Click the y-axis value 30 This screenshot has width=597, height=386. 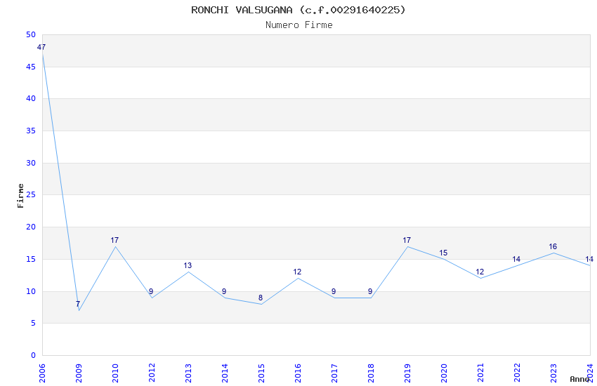point(31,163)
